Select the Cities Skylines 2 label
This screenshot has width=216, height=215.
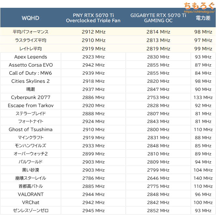(x=31, y=81)
